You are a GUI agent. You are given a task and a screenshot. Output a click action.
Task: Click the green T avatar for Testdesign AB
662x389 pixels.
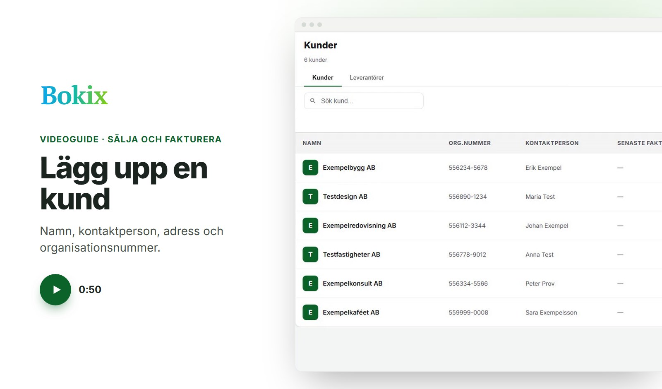[310, 197]
